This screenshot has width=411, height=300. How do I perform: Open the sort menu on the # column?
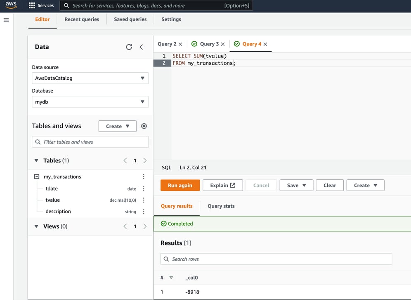[x=171, y=278]
